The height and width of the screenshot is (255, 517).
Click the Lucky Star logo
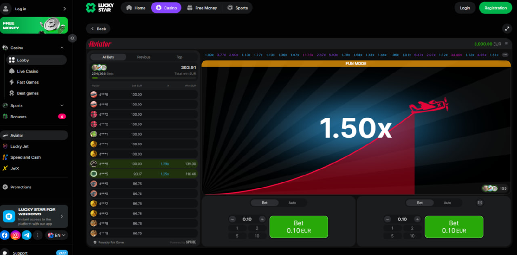pyautogui.click(x=99, y=8)
